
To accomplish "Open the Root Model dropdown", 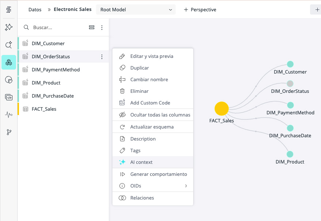I will [x=136, y=9].
